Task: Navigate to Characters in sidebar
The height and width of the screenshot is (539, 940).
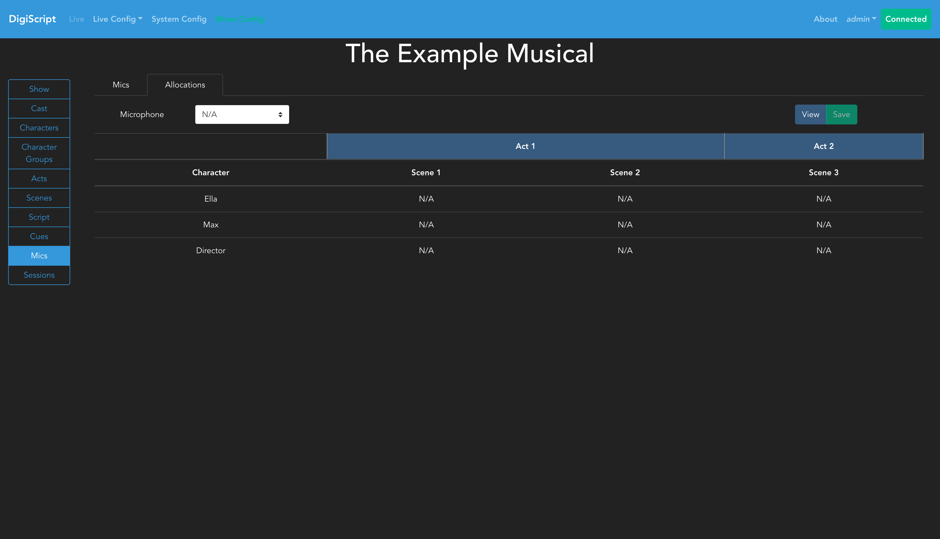Action: point(39,128)
